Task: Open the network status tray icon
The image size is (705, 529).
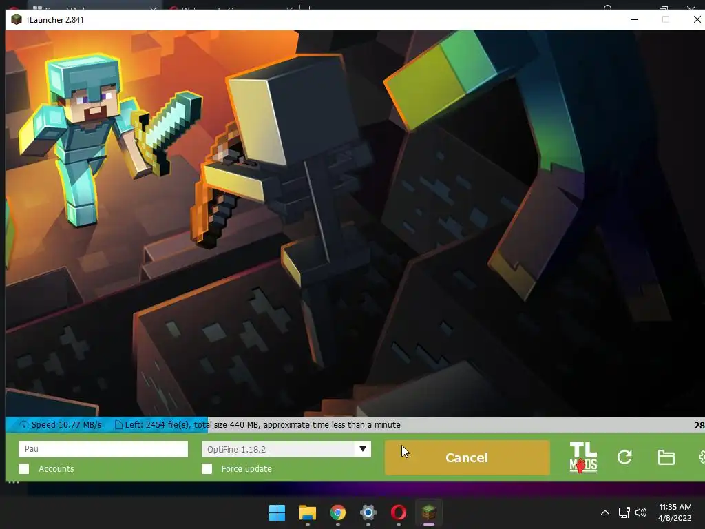Action: [x=624, y=512]
